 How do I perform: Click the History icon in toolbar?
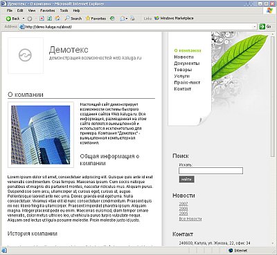click(x=112, y=19)
